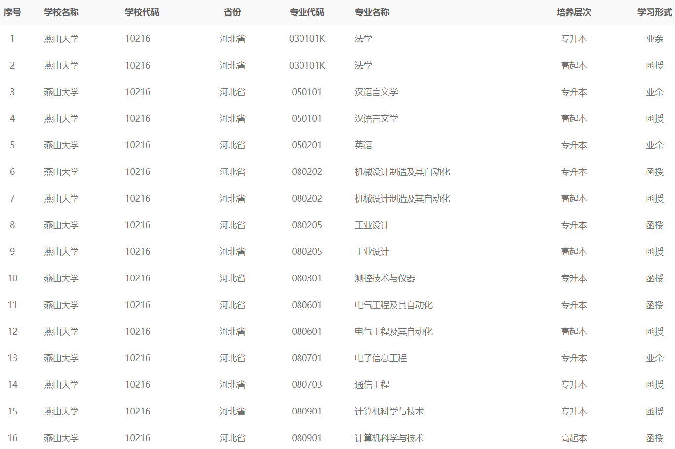
Task: Click 高起本 in the 法学 row 2
Action: (x=574, y=66)
